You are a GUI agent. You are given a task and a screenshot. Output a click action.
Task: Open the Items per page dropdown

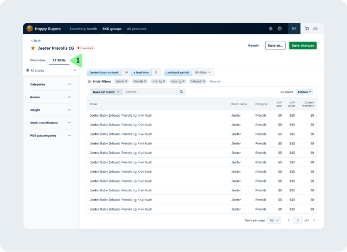pos(274,220)
